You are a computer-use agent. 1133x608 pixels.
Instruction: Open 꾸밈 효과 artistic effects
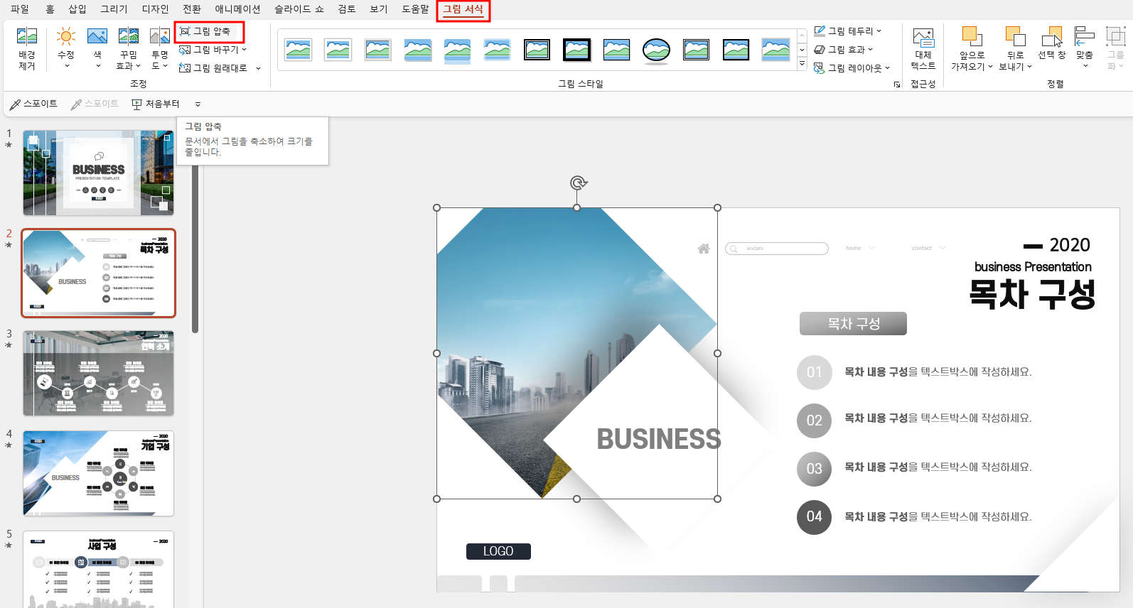[129, 48]
